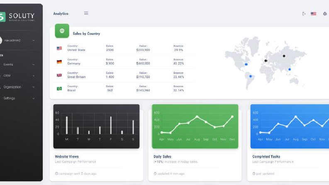The height and width of the screenshot is (185, 329).
Task: Click the 40.22% bounce value
Action: [x=178, y=63]
